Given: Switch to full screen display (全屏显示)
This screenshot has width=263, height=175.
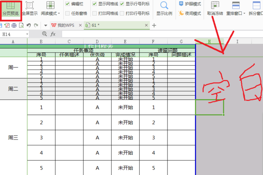Looking at the screenshot, I should tap(30, 9).
